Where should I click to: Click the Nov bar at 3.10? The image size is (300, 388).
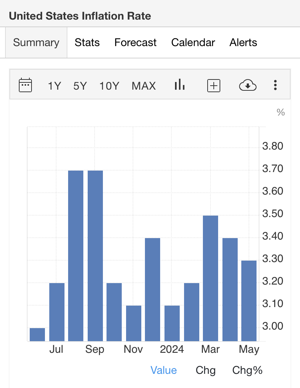134,323
